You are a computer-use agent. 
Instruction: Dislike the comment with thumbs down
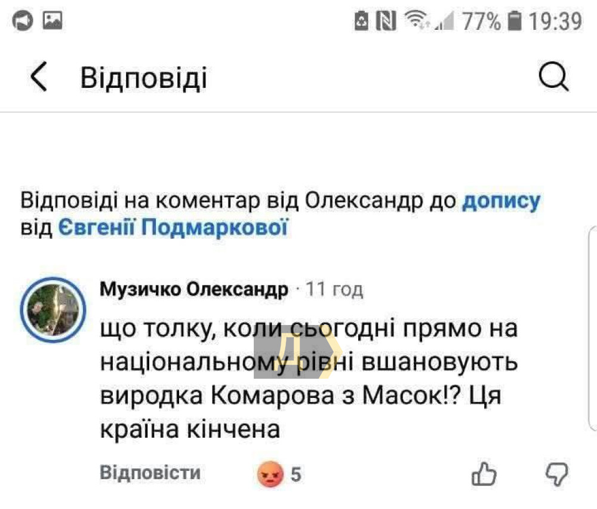(x=557, y=475)
